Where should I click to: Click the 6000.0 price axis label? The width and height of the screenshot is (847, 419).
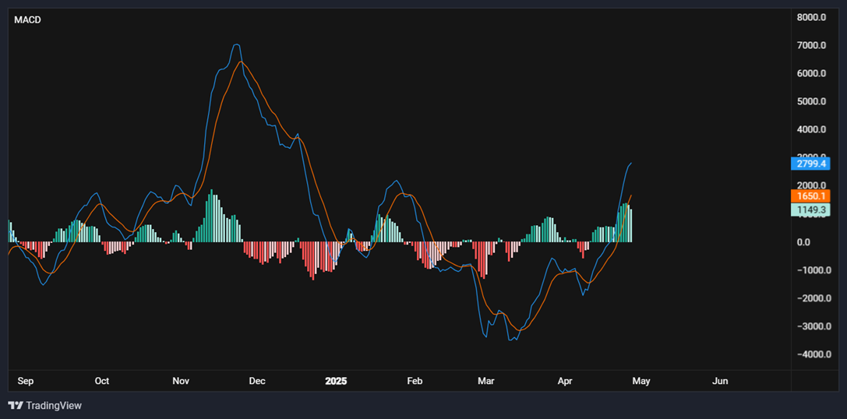tap(811, 73)
